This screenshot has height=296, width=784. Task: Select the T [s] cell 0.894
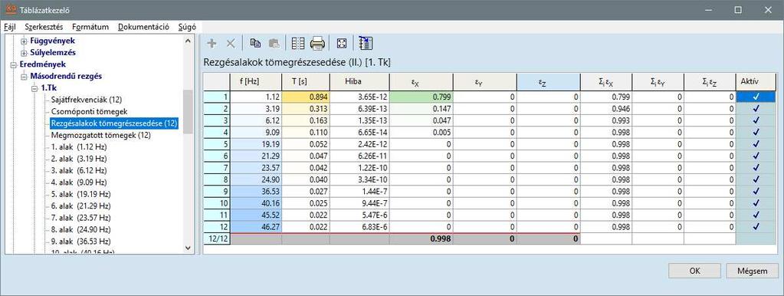(x=306, y=97)
